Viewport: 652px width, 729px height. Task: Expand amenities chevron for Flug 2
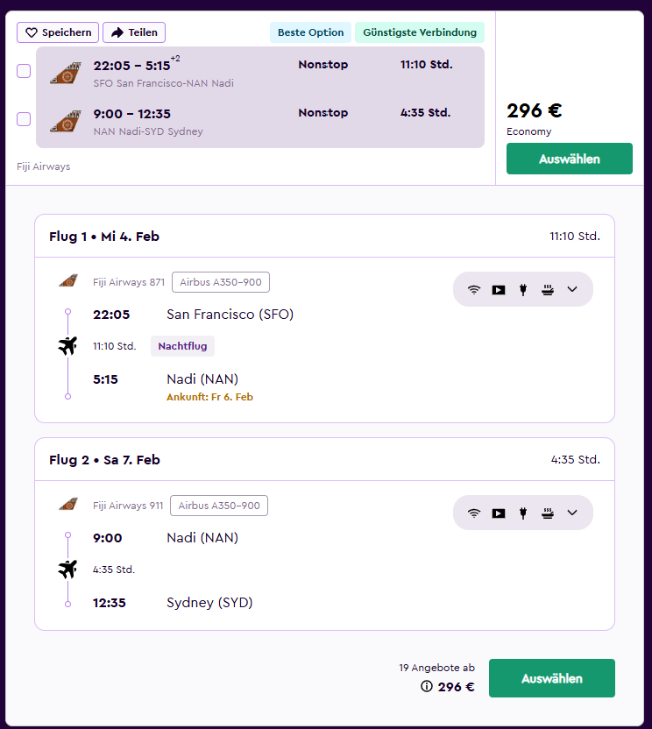(x=572, y=513)
